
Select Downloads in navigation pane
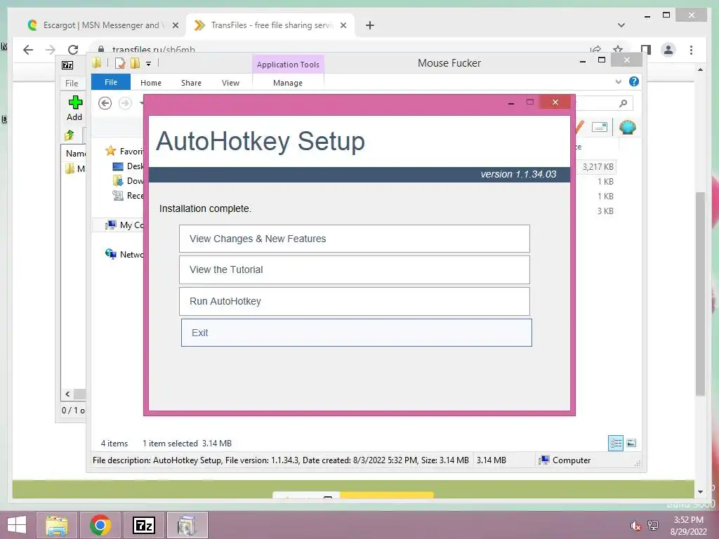click(x=128, y=180)
